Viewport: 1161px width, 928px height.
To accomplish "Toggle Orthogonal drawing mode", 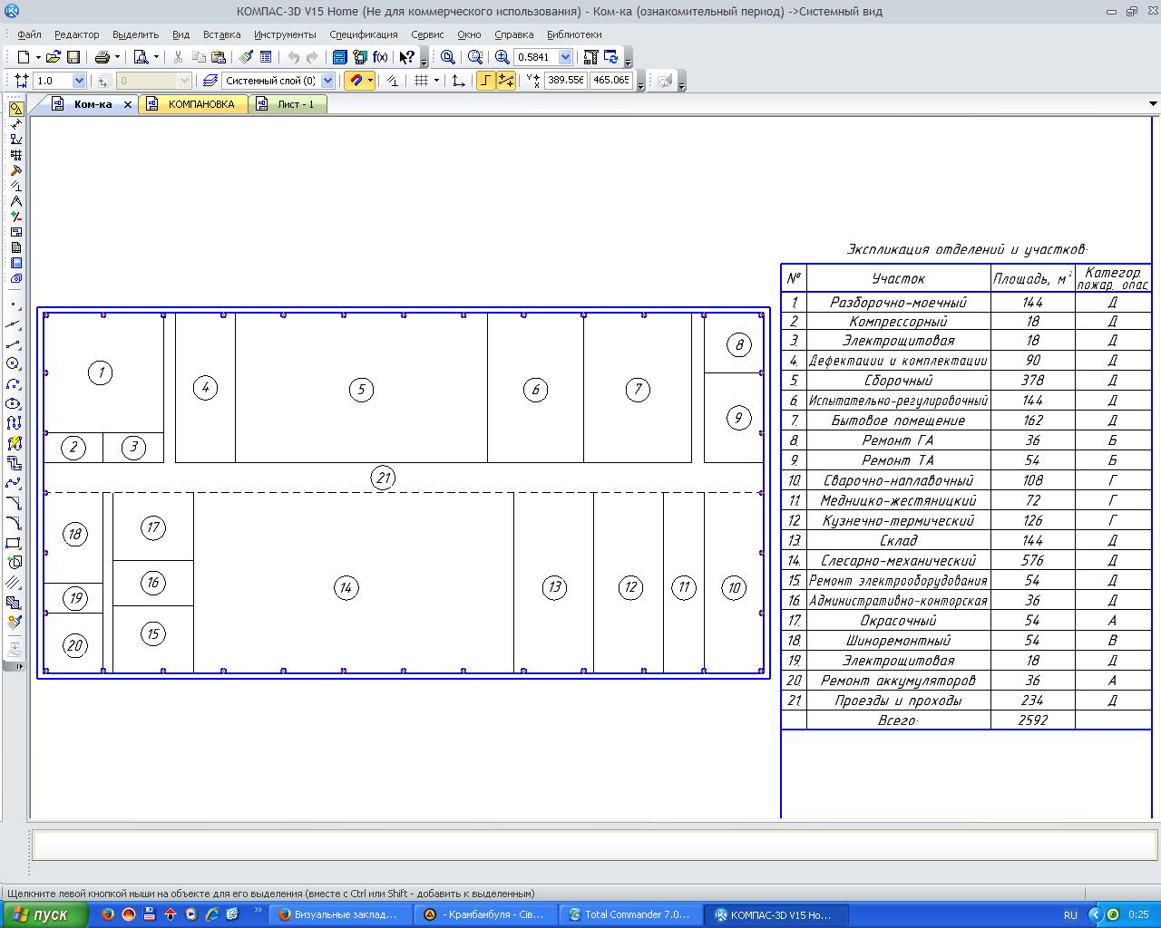I will click(x=486, y=81).
